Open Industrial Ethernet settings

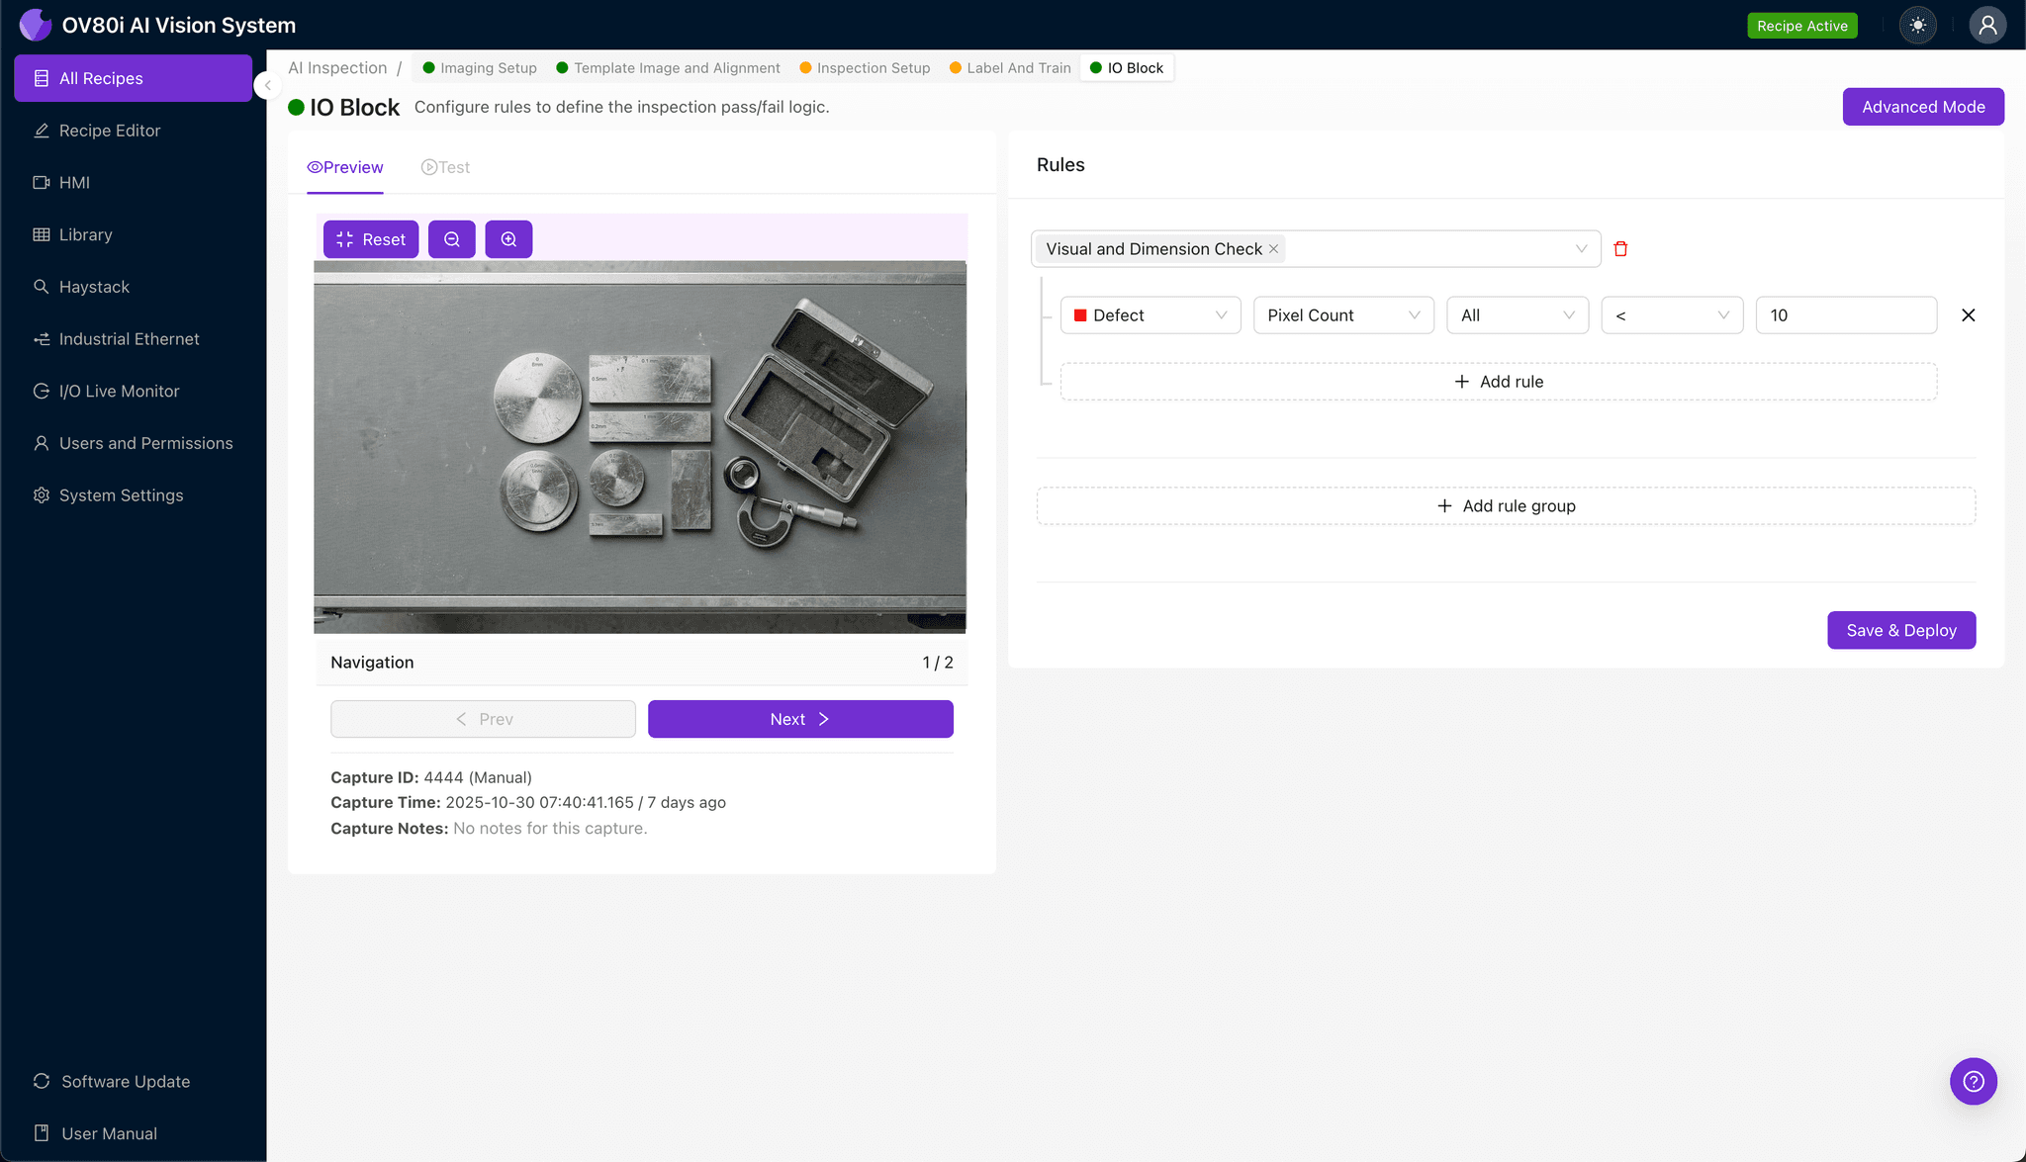pos(134,339)
